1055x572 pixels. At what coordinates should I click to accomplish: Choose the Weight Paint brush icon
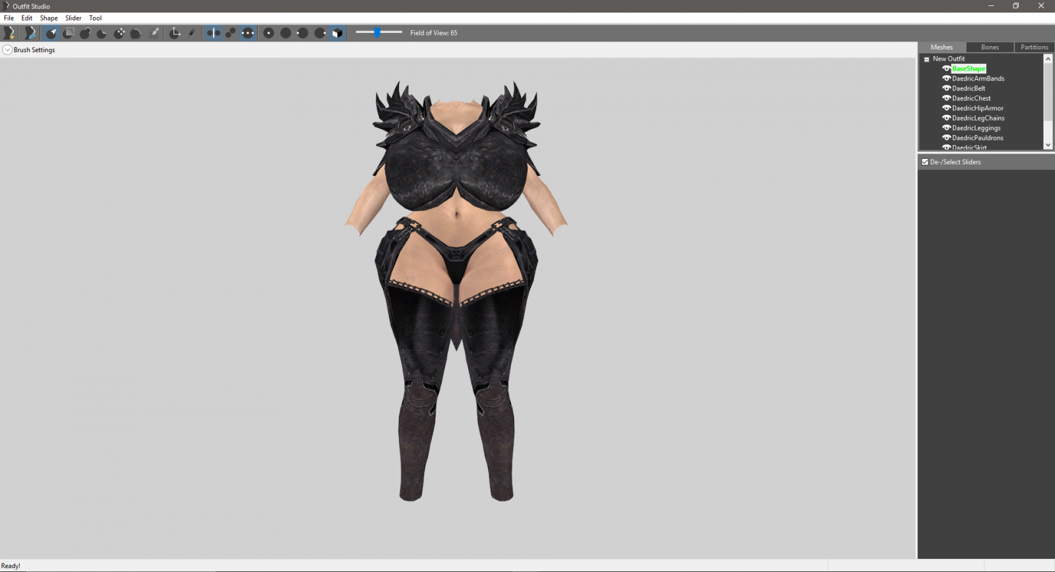tap(154, 32)
